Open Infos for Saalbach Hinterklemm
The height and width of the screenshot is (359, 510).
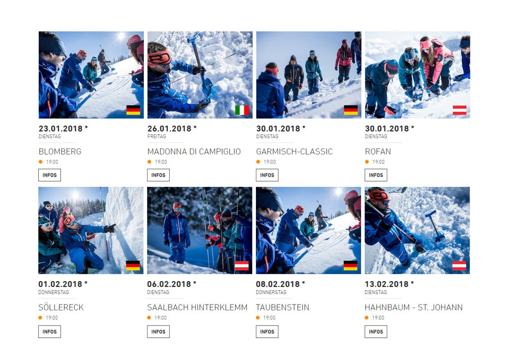[158, 332]
